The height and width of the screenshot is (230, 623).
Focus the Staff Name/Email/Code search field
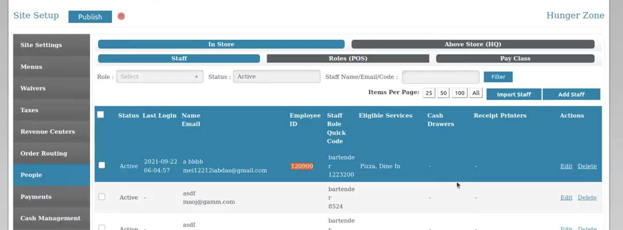(440, 77)
